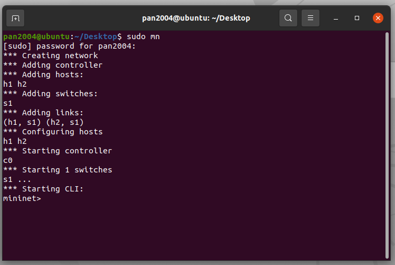Minimize the terminal window
This screenshot has width=395, height=265.
(x=335, y=18)
